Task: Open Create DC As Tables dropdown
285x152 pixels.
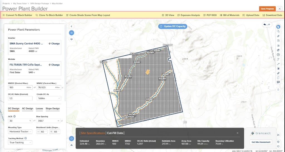Action: pyautogui.click(x=49, y=98)
